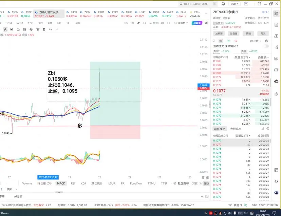Click the 加自选 button

pos(234,34)
